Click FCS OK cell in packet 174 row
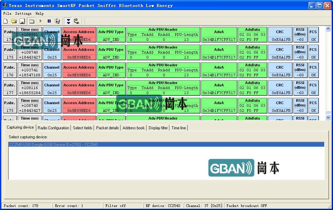 tap(313, 35)
